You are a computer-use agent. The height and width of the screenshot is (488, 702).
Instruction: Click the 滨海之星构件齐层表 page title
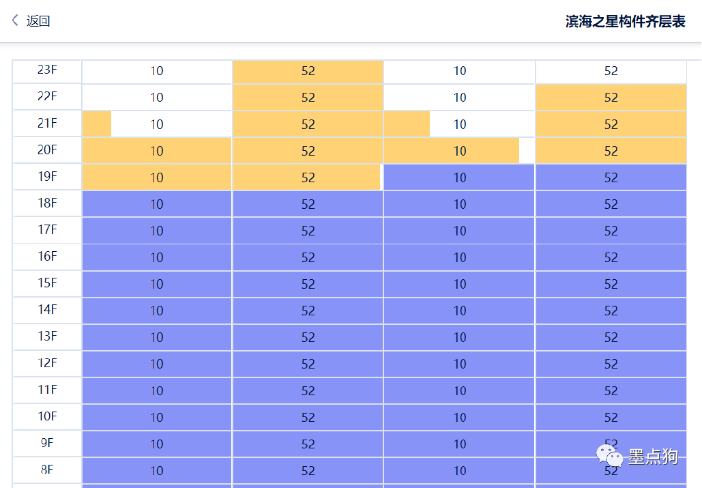click(x=626, y=22)
